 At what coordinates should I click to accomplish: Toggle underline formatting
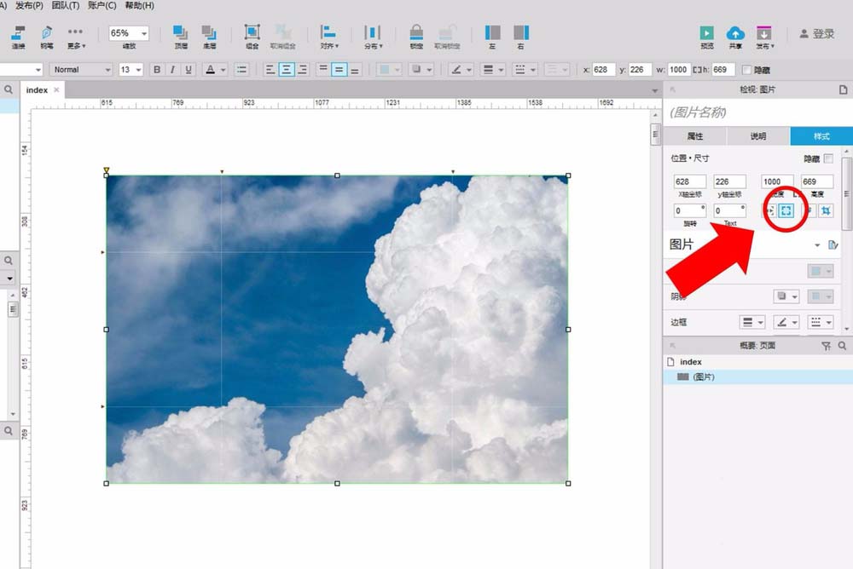[189, 70]
